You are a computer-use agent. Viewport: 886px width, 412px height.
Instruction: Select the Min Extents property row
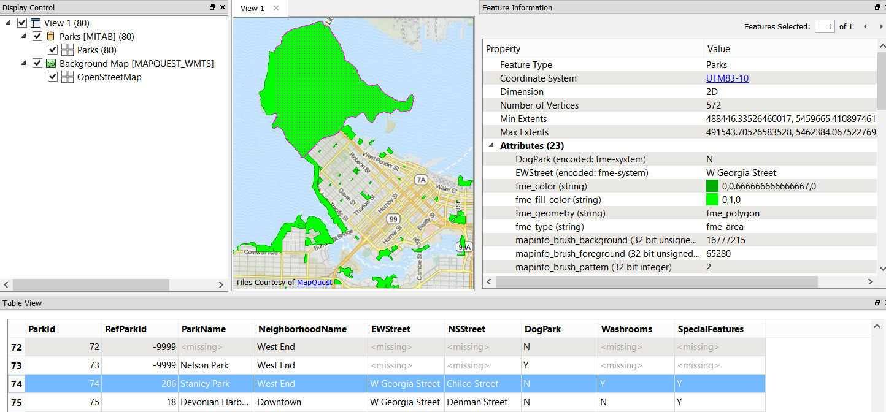click(680, 119)
